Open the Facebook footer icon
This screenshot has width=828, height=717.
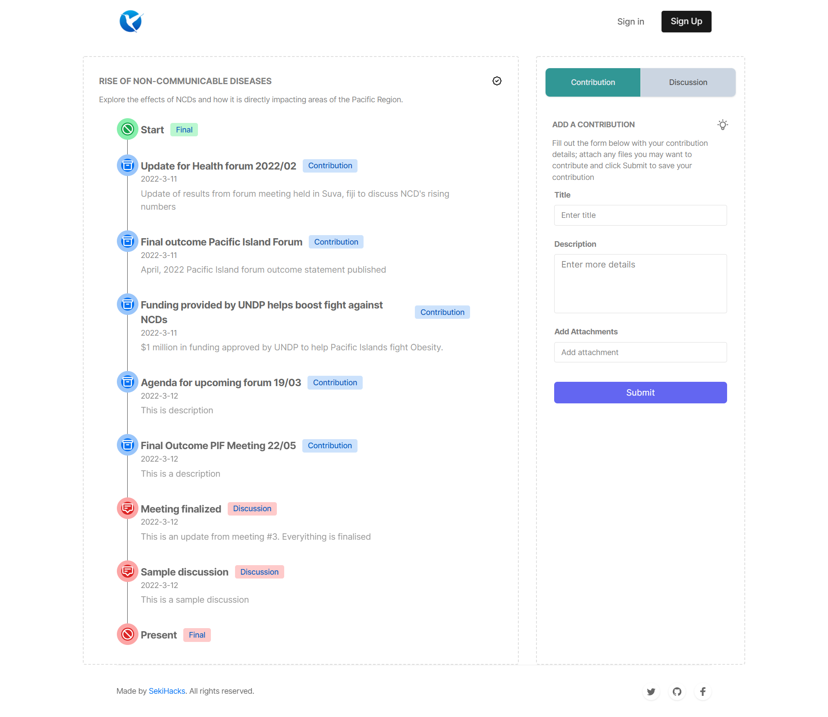pyautogui.click(x=703, y=692)
